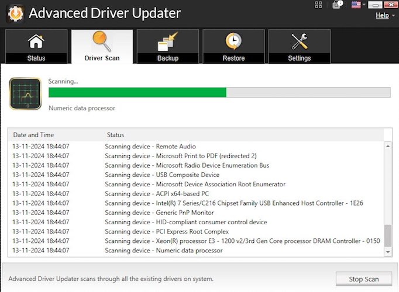Screen dimensions: 399x292
Task: Minimize the Advanced Driver Updater window
Action: 375,5
